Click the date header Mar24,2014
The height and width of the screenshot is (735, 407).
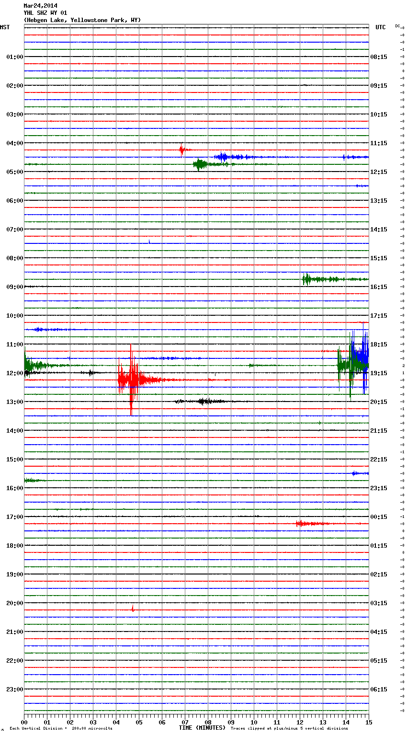pyautogui.click(x=40, y=6)
